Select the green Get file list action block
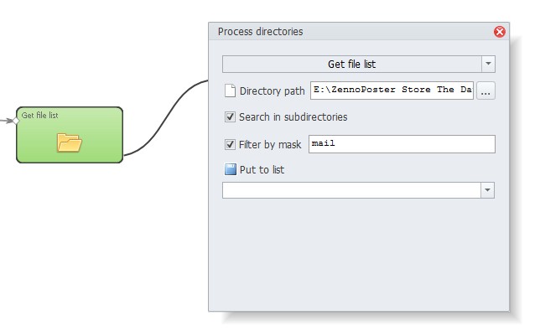Viewport: 540px width, 331px height. (70, 135)
